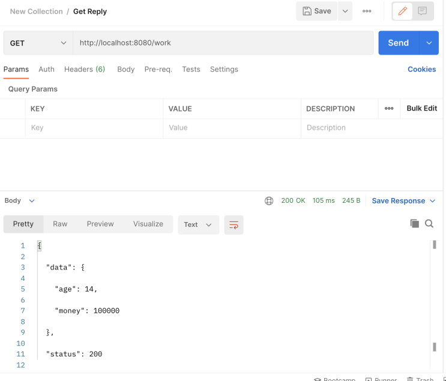The height and width of the screenshot is (381, 446).
Task: Click the request URL field
Action: [x=223, y=43]
